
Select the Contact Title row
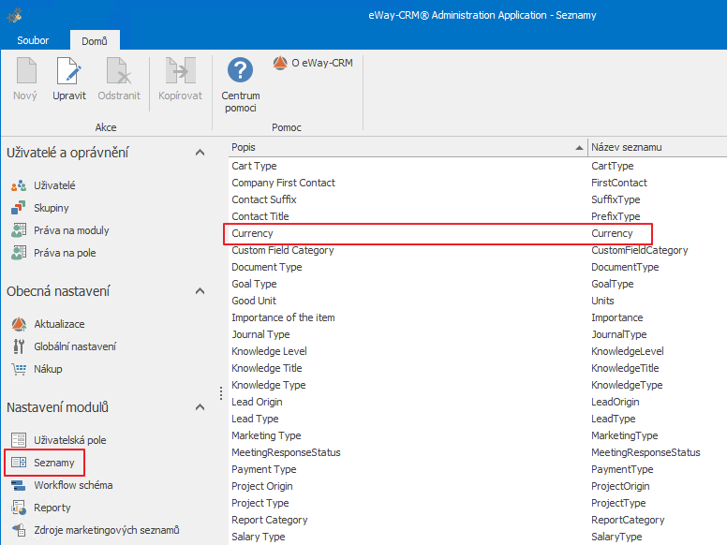478,216
